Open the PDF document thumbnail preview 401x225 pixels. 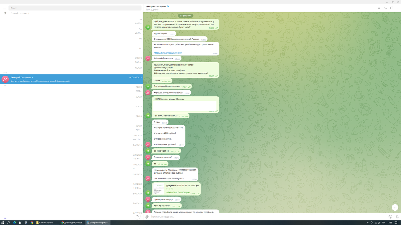(159, 189)
